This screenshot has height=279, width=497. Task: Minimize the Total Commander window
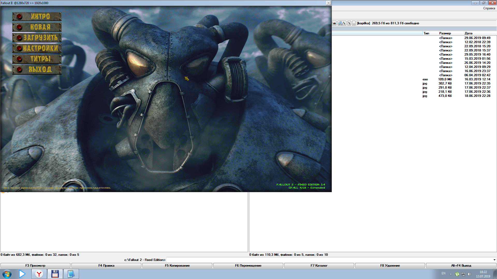[x=475, y=3]
